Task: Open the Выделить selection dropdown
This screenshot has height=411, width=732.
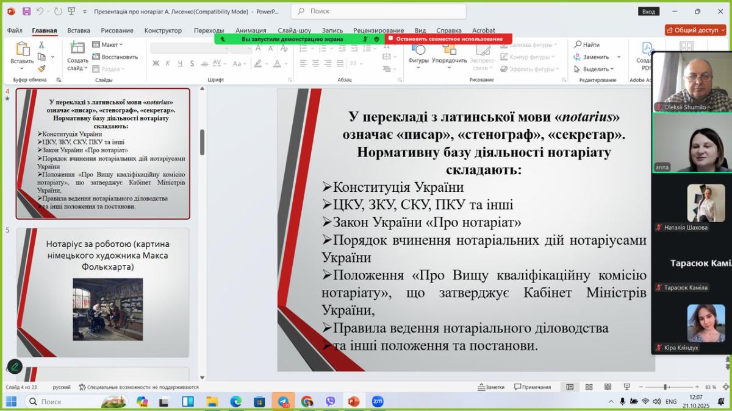Action: pos(595,69)
